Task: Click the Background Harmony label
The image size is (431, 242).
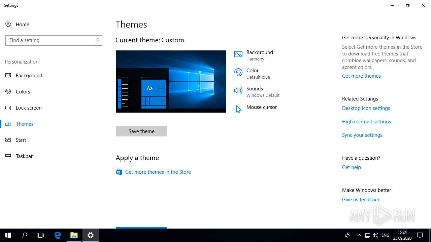Action: [260, 55]
